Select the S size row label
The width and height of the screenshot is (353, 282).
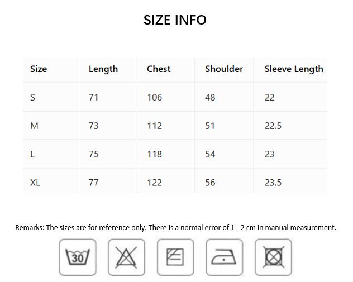32,97
